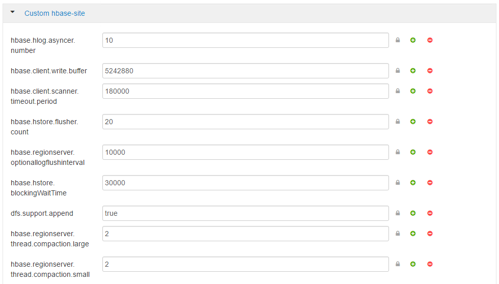Screen dimensions: 499x284
Task: Click the dfs.support.append field showing true
Action: pos(245,213)
